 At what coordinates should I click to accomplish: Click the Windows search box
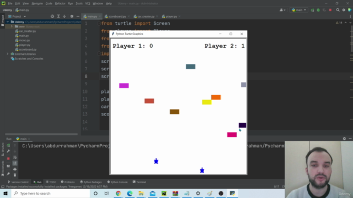coord(51,193)
